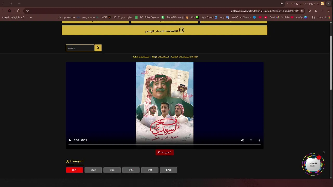Open the browser three-dot menu
The height and width of the screenshot is (187, 333).
[3, 11]
